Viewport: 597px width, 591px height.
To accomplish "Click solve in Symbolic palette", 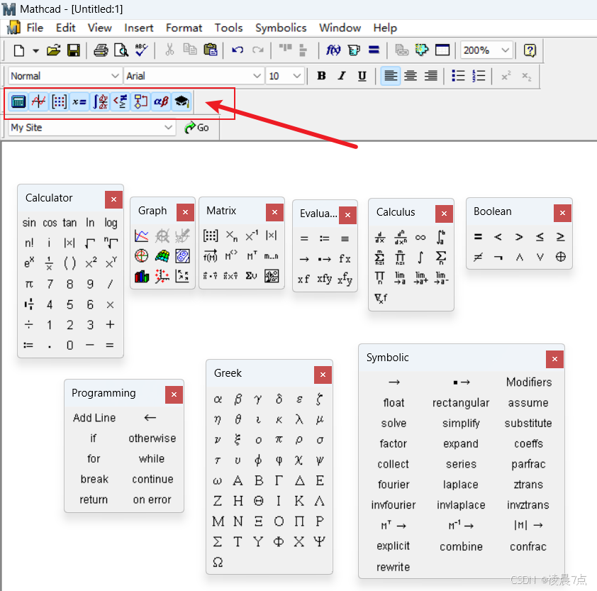I will click(394, 423).
